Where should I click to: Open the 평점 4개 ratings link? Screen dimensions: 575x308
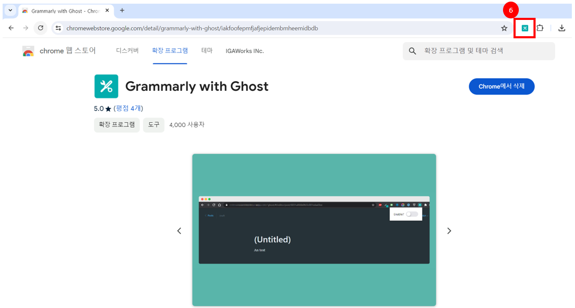128,109
